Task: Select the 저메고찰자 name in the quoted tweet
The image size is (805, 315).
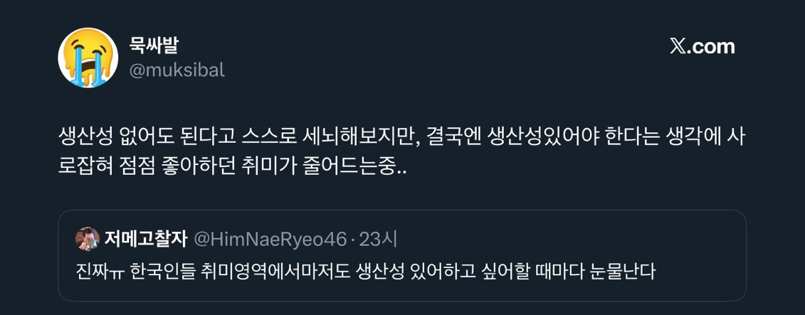Action: coord(146,240)
